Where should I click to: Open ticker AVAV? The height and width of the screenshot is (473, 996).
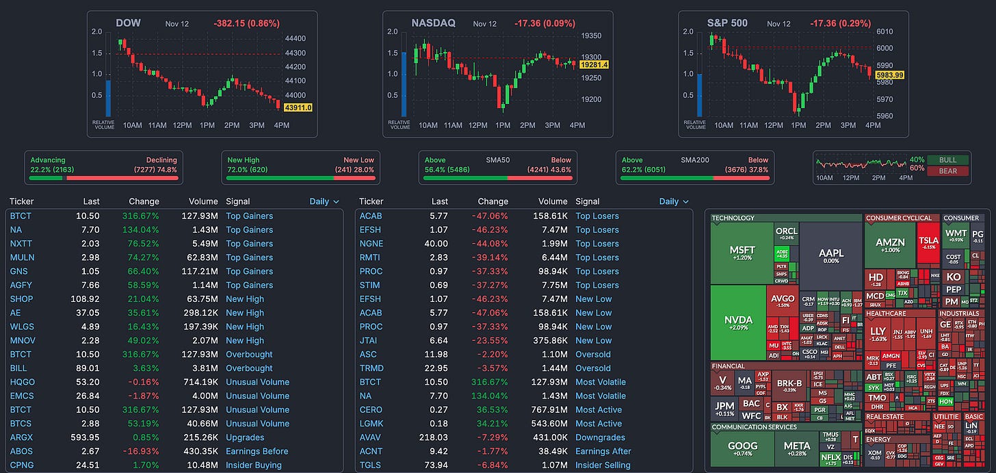(371, 437)
